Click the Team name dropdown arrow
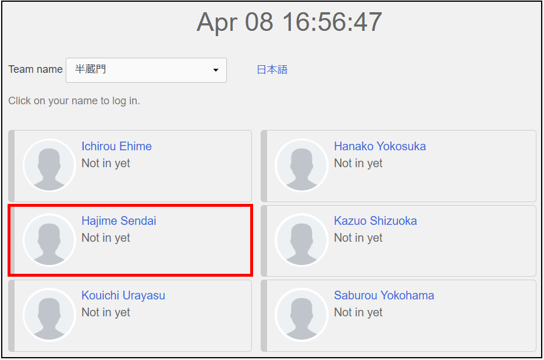 tap(216, 70)
